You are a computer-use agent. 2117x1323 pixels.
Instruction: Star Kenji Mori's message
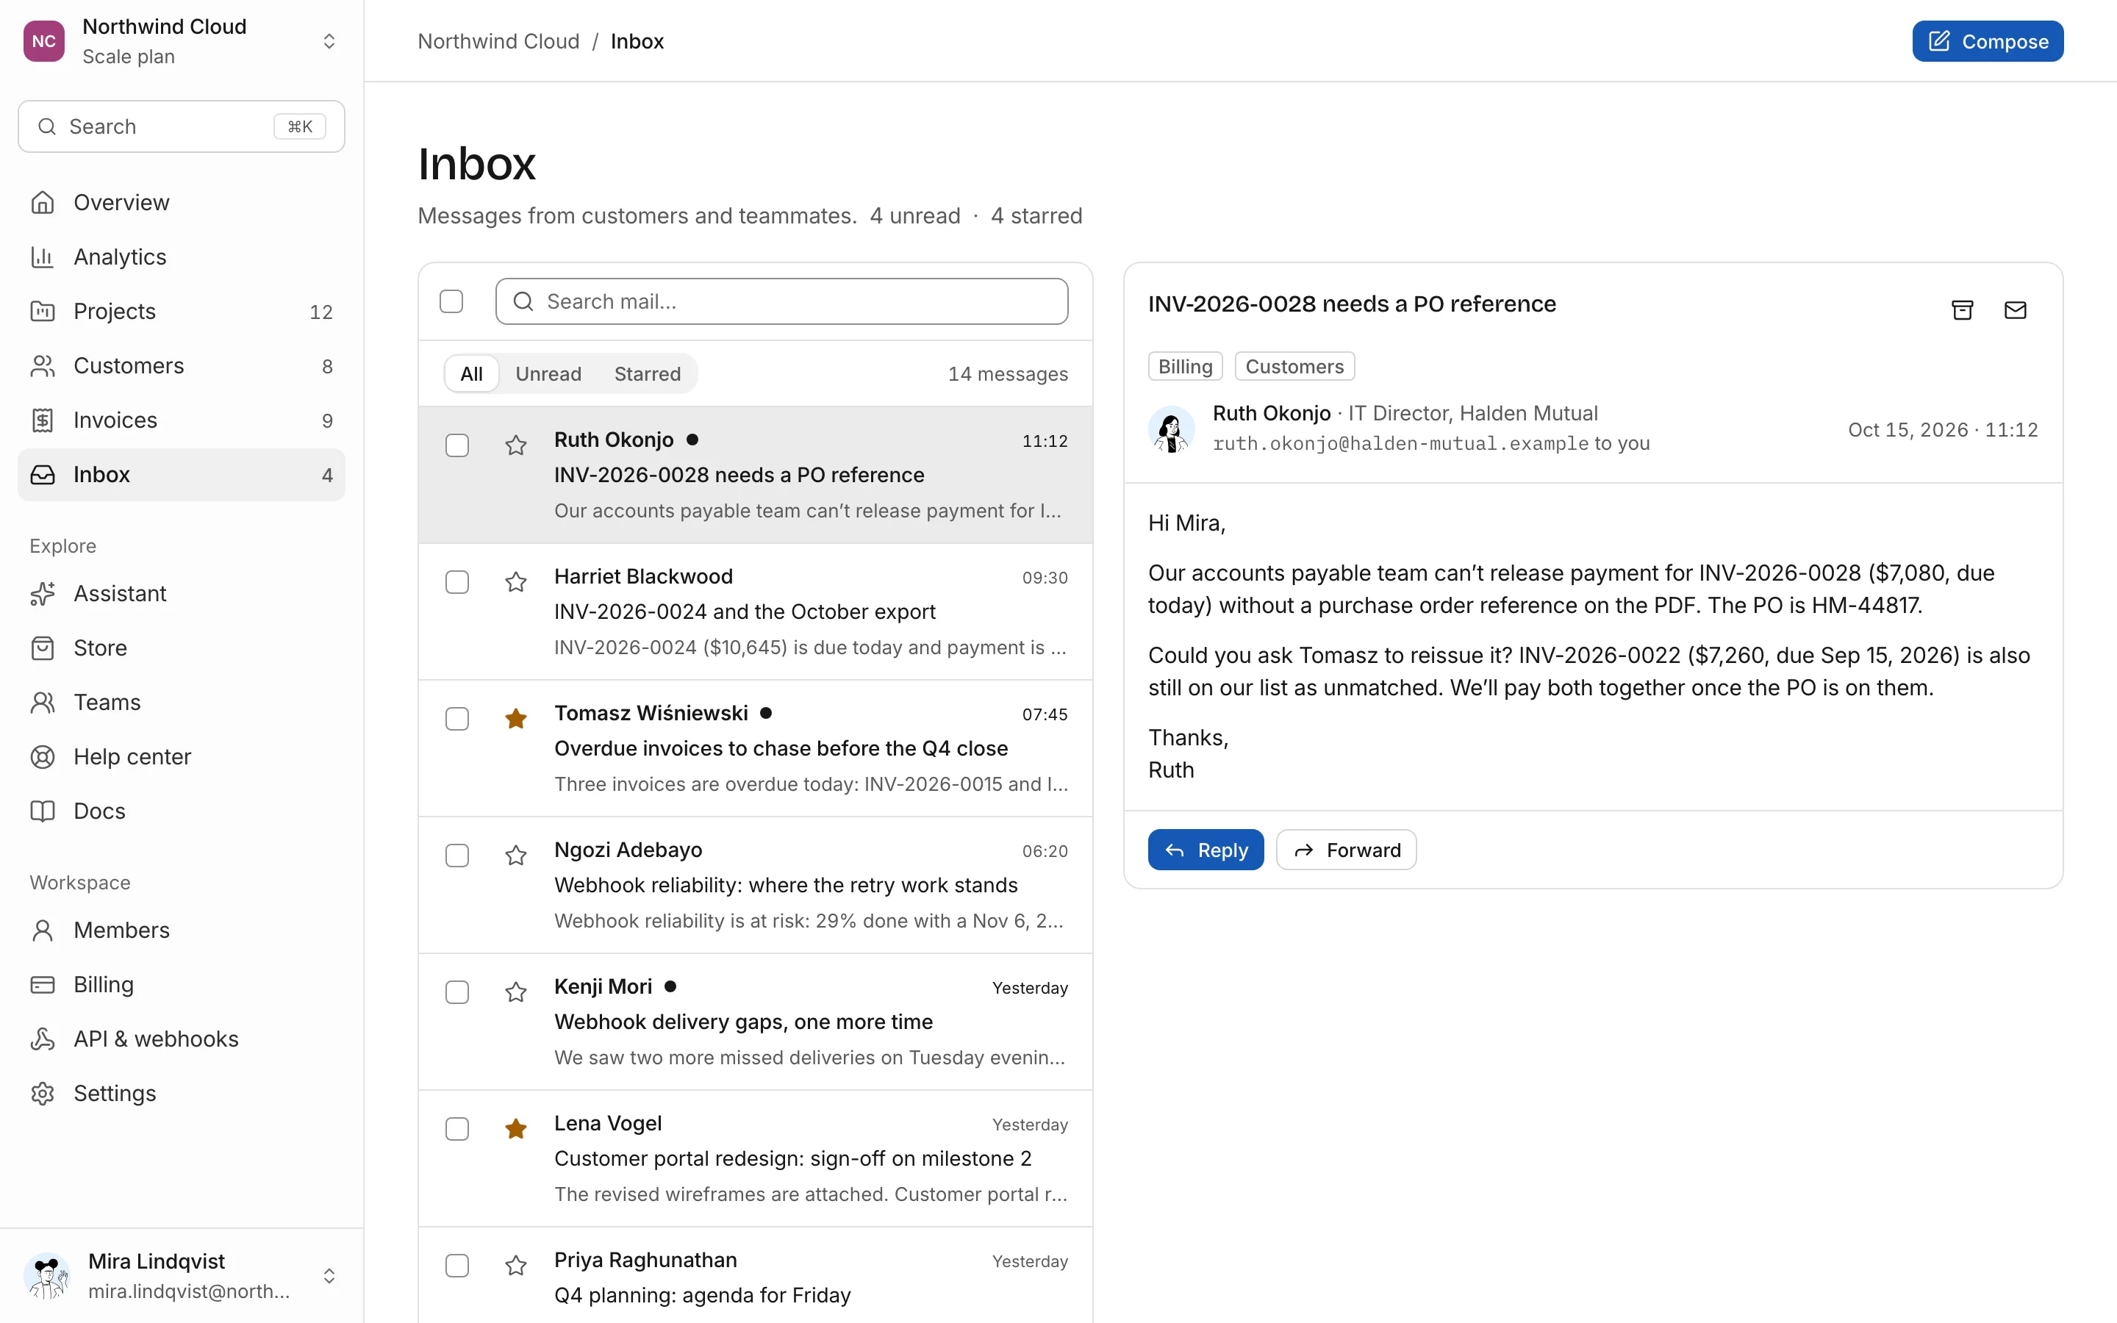[x=516, y=992]
